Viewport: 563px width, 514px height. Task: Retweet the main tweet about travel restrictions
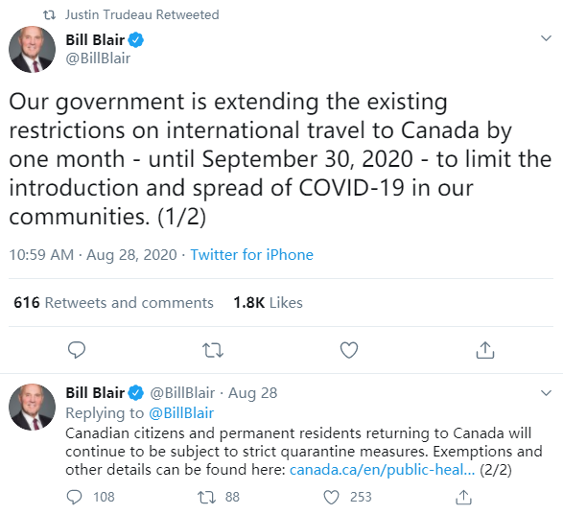point(213,350)
